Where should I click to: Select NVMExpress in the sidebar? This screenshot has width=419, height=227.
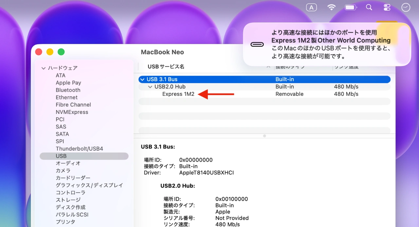click(72, 112)
